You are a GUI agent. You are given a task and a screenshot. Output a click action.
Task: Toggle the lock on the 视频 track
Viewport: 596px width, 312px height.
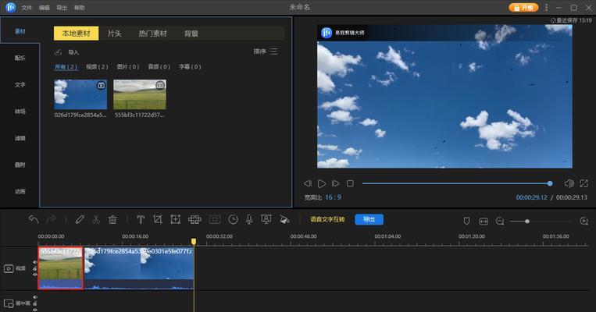coord(35,268)
